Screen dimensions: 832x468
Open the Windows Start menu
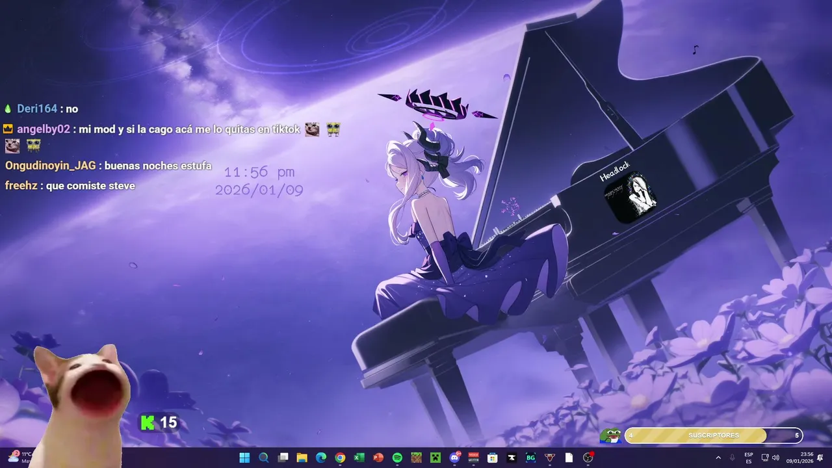click(244, 458)
